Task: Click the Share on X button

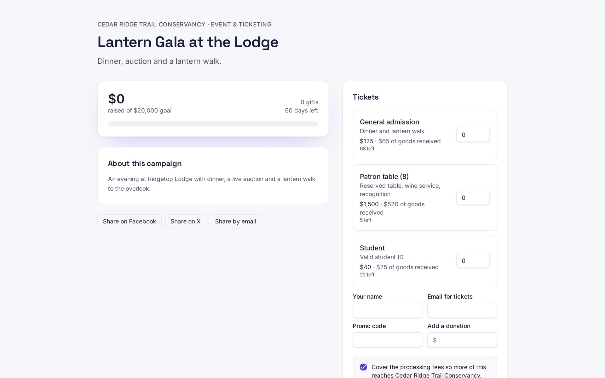Action: point(186,221)
